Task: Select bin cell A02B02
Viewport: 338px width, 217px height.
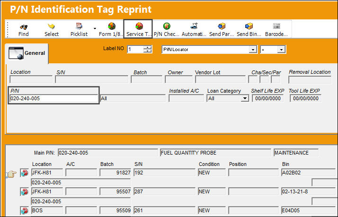Action: (308, 173)
